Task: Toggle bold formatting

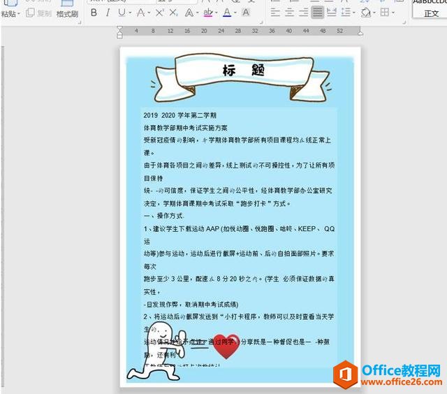Action: (94, 13)
